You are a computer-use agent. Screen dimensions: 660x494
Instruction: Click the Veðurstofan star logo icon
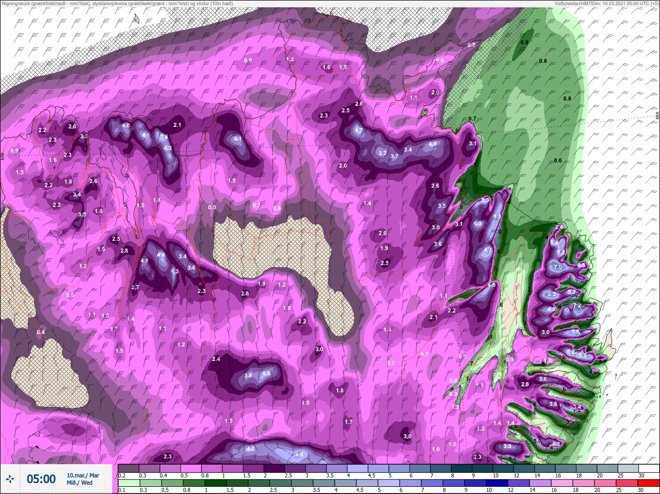[x=10, y=479]
